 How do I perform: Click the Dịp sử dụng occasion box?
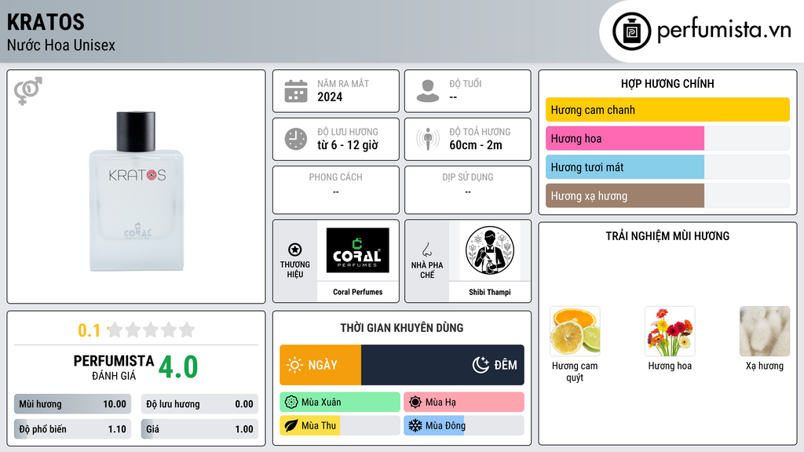[x=468, y=190]
